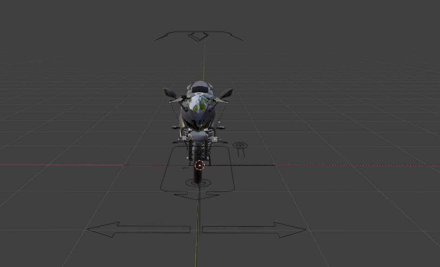Select the small white square widget right of the fork
440x267 pixels.
point(215,139)
